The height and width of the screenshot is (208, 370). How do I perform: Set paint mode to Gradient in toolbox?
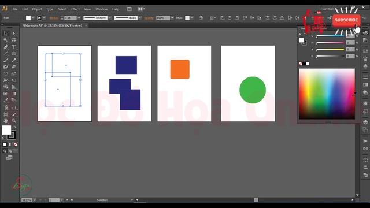[x=10, y=144]
